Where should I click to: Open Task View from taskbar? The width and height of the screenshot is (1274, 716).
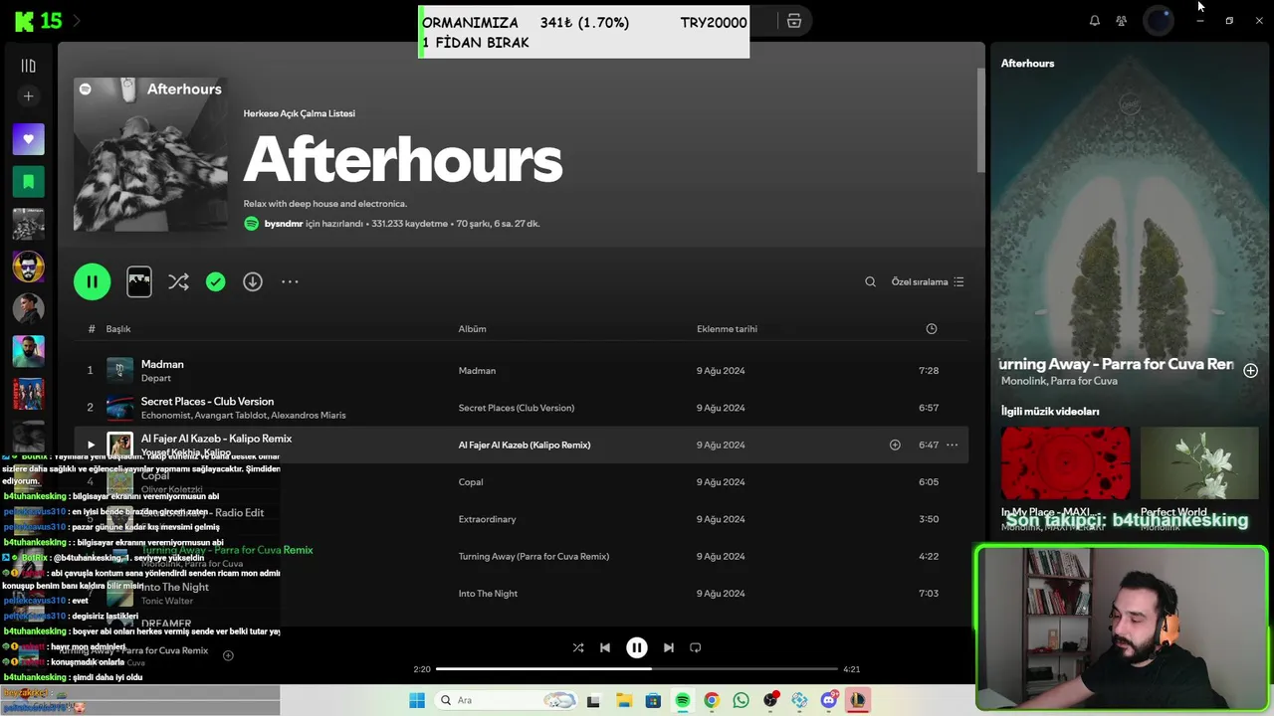tap(593, 700)
